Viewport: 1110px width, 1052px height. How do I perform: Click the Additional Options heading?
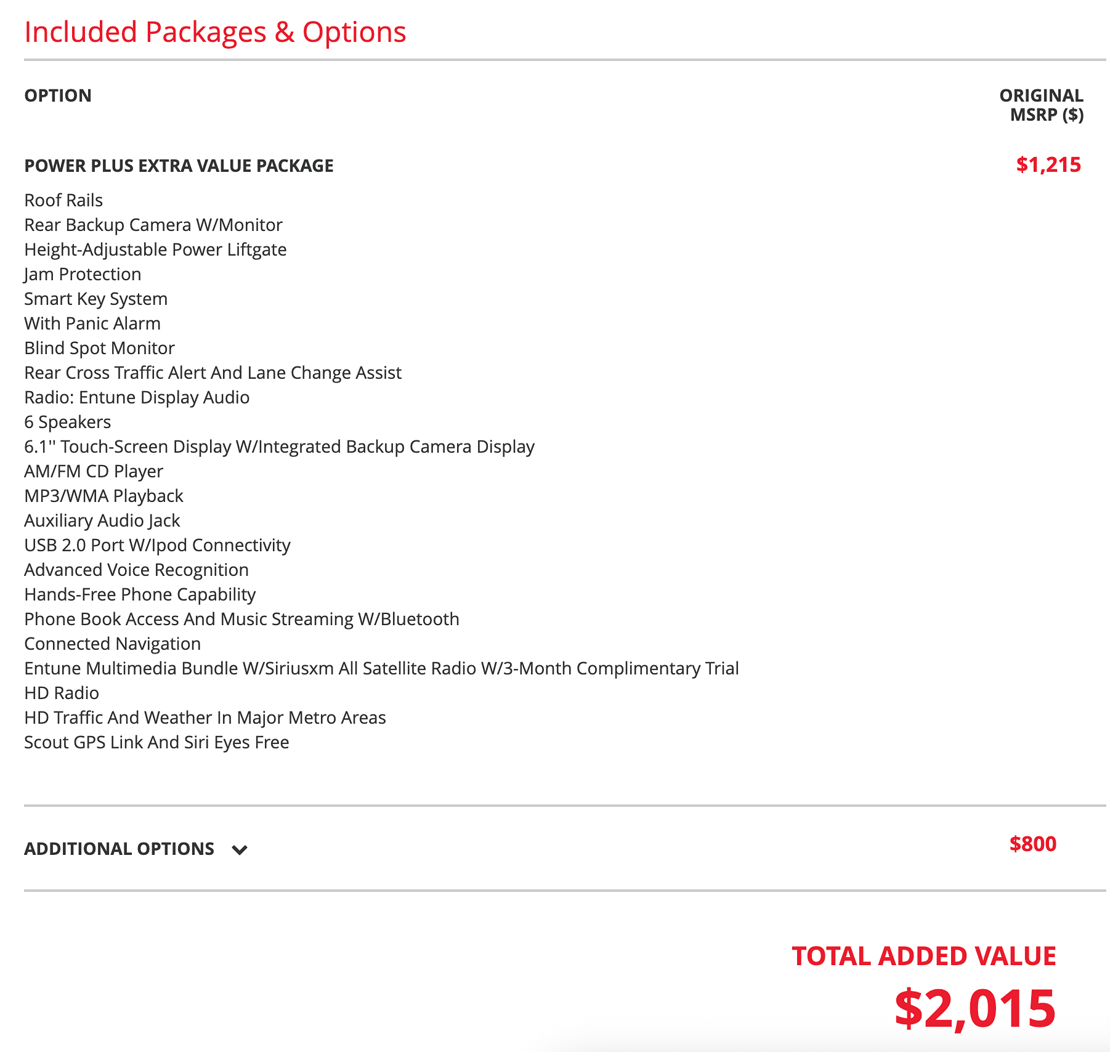(119, 849)
